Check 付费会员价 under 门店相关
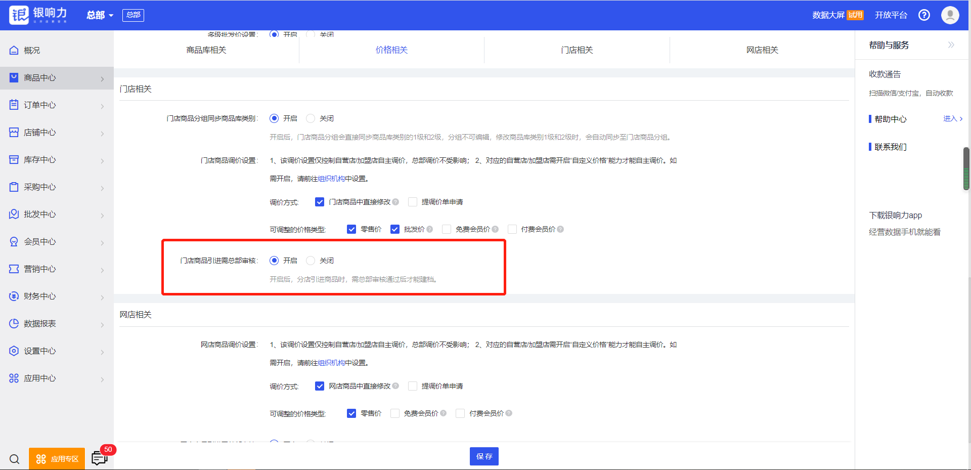Viewport: 971px width, 470px height. 512,229
